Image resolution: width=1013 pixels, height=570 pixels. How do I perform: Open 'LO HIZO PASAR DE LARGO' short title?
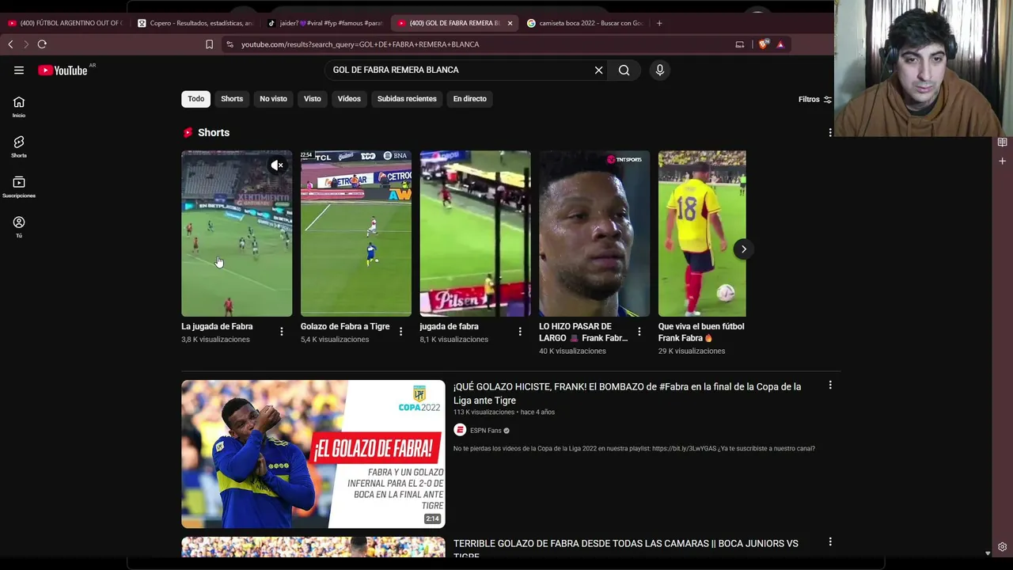click(583, 332)
